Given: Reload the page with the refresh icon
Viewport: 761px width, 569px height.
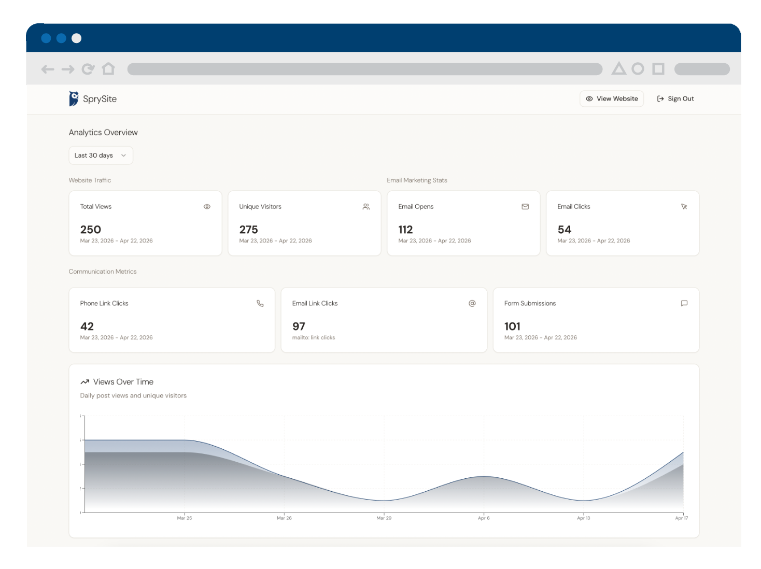Looking at the screenshot, I should (88, 69).
